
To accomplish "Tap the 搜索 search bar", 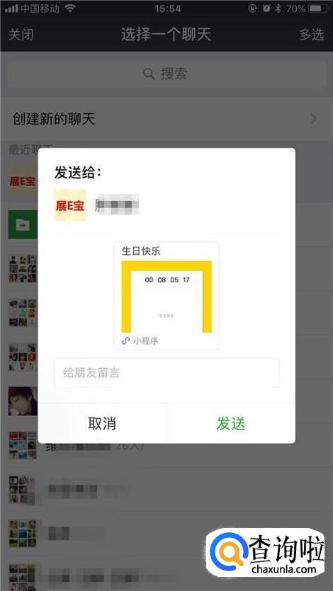I will [166, 74].
